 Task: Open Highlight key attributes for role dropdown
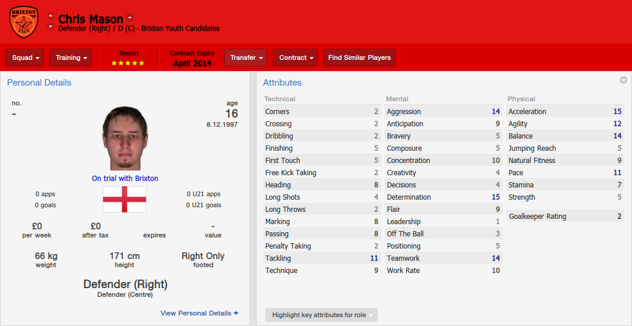321,315
